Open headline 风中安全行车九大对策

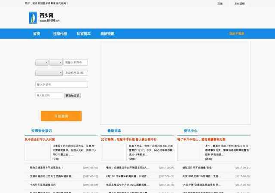(x=40, y=139)
